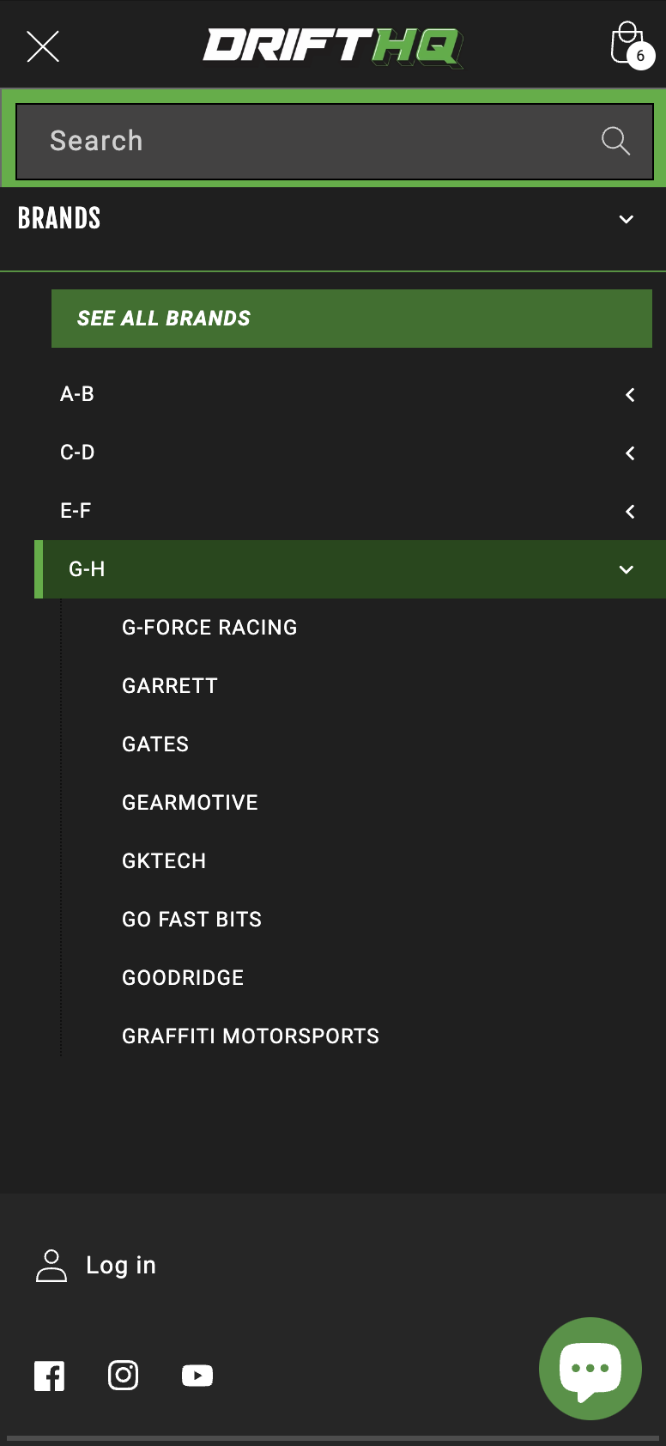The height and width of the screenshot is (1446, 666).
Task: Click the DriftHQ logo
Action: [x=333, y=46]
